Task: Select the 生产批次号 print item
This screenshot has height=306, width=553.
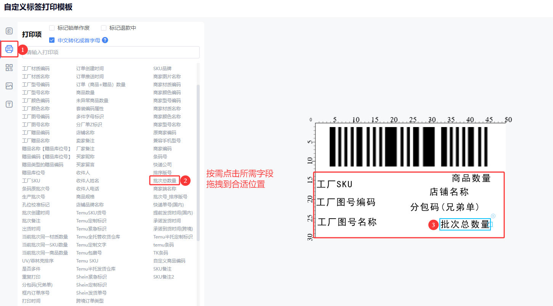Action: coord(34,197)
